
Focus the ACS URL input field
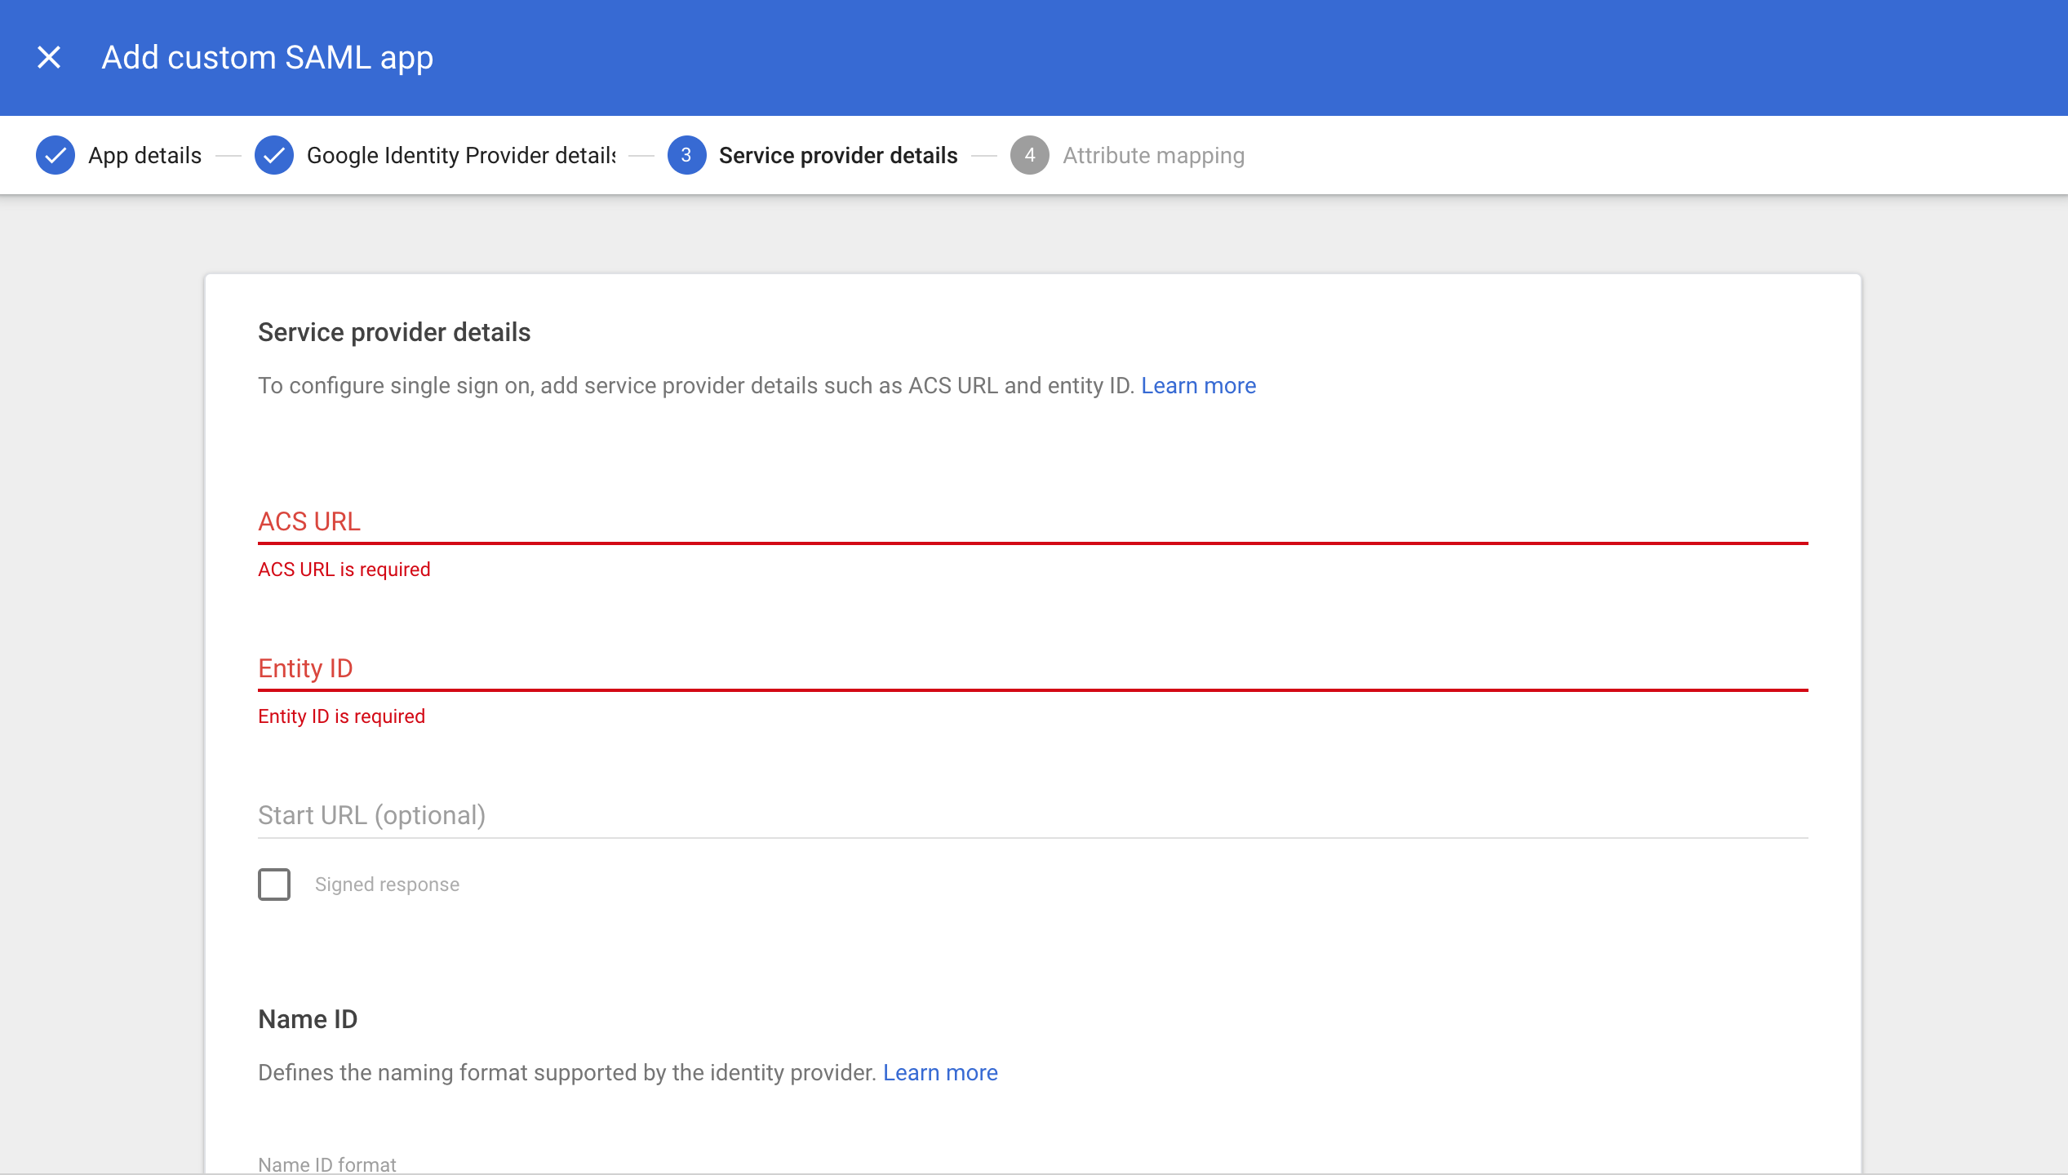coord(1032,522)
